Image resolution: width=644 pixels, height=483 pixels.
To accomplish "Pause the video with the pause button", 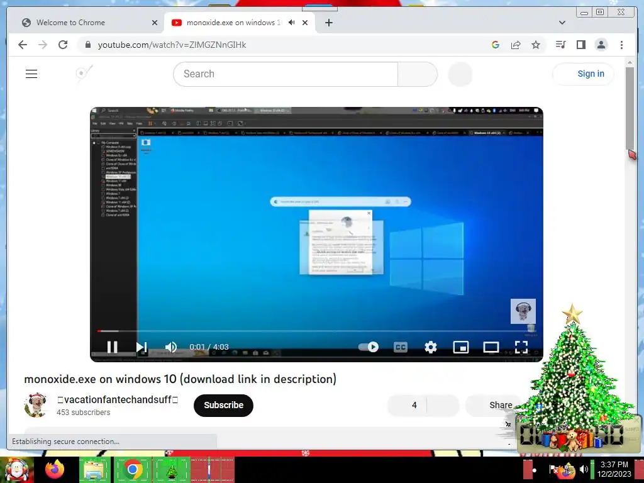I will (112, 347).
